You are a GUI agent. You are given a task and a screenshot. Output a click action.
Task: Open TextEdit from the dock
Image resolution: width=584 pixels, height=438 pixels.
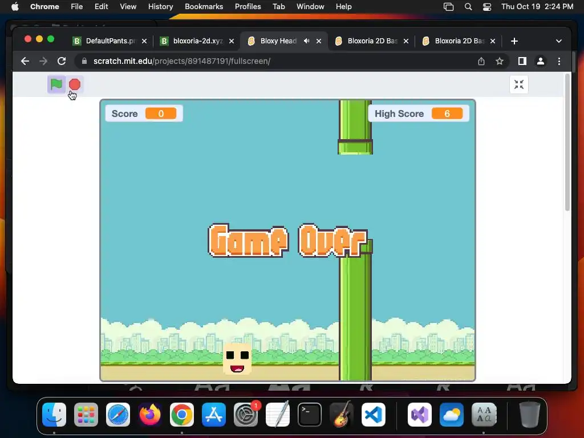[x=278, y=415]
